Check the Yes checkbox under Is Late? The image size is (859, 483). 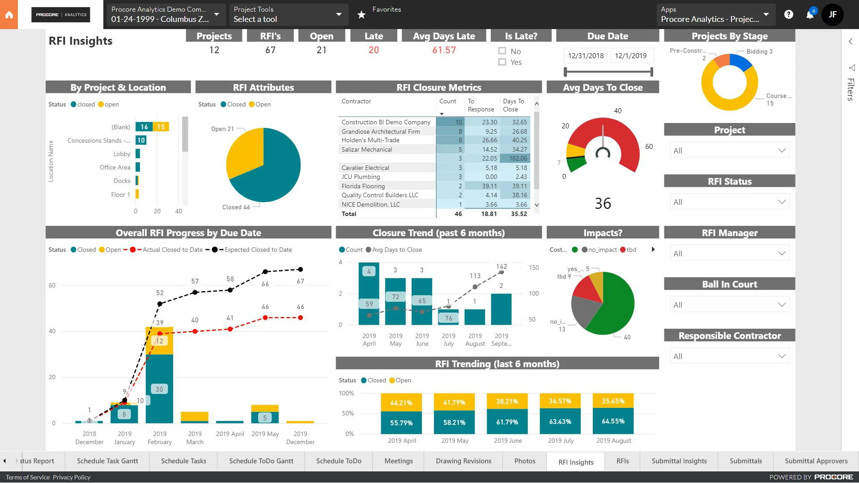coord(502,62)
